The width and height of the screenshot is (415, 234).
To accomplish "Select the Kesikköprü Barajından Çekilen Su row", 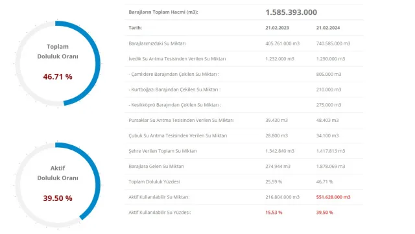I will tap(244, 105).
